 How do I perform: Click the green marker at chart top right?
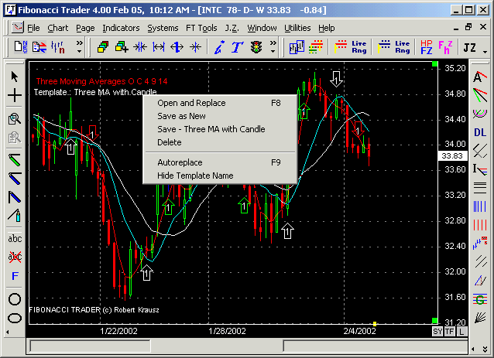[x=435, y=64]
